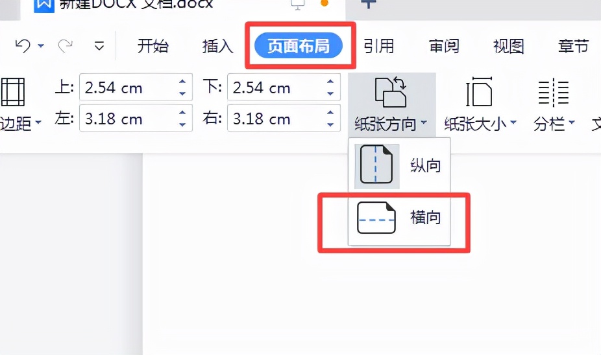Open the 页面布局 tab
601x355 pixels.
(x=298, y=46)
